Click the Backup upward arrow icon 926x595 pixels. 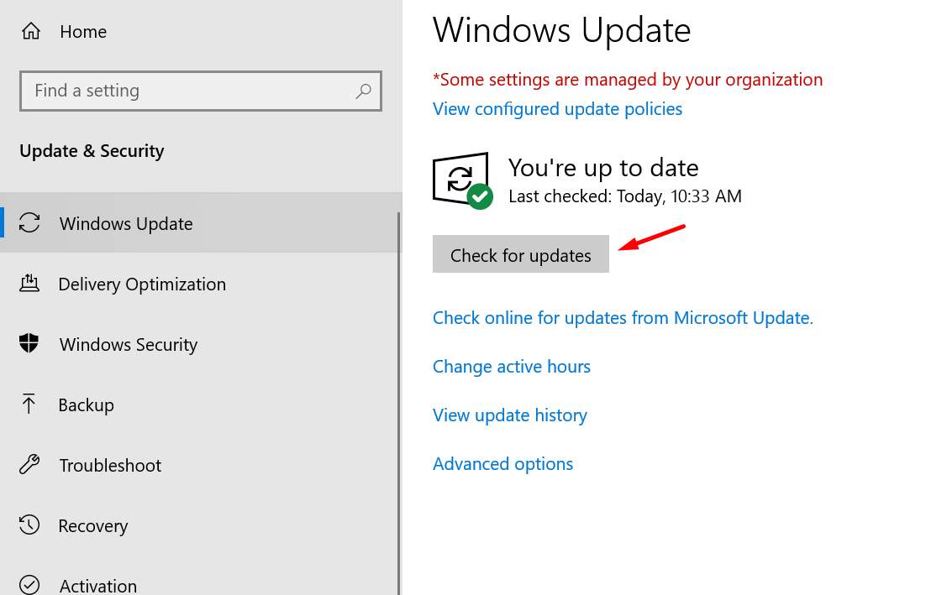(x=29, y=404)
